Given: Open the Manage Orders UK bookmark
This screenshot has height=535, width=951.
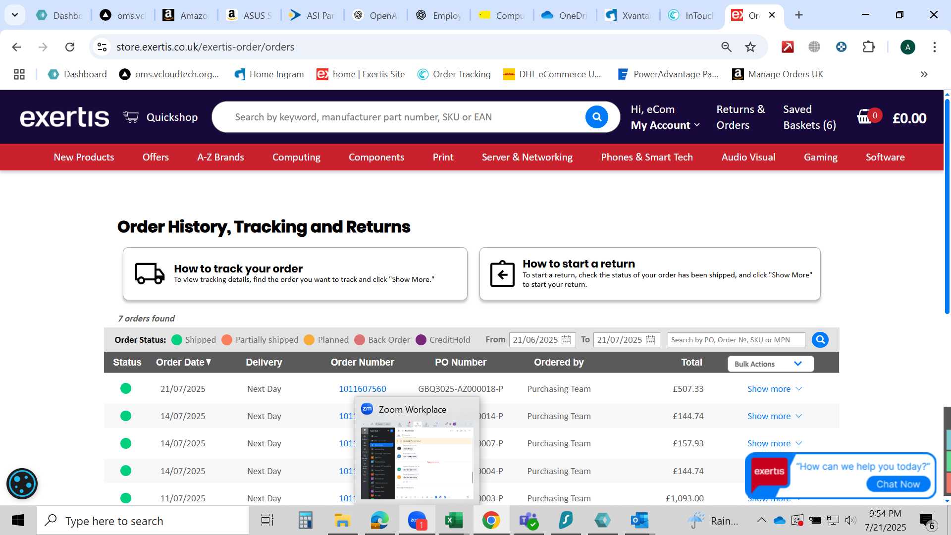Looking at the screenshot, I should coord(778,74).
